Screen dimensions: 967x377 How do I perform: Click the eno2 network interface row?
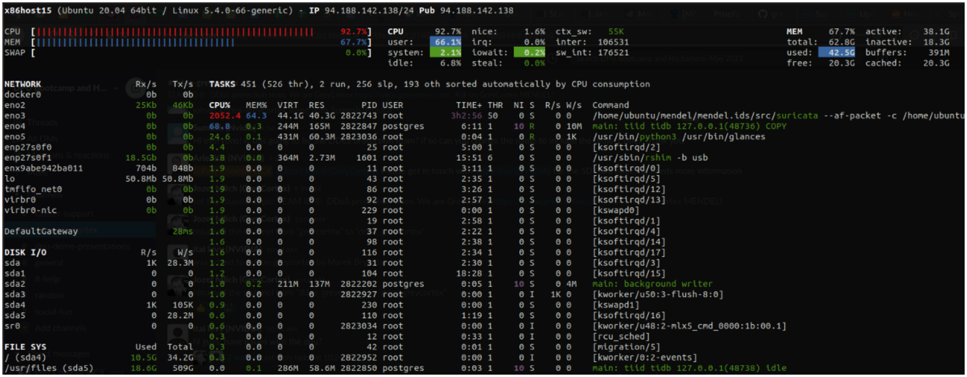click(99, 105)
